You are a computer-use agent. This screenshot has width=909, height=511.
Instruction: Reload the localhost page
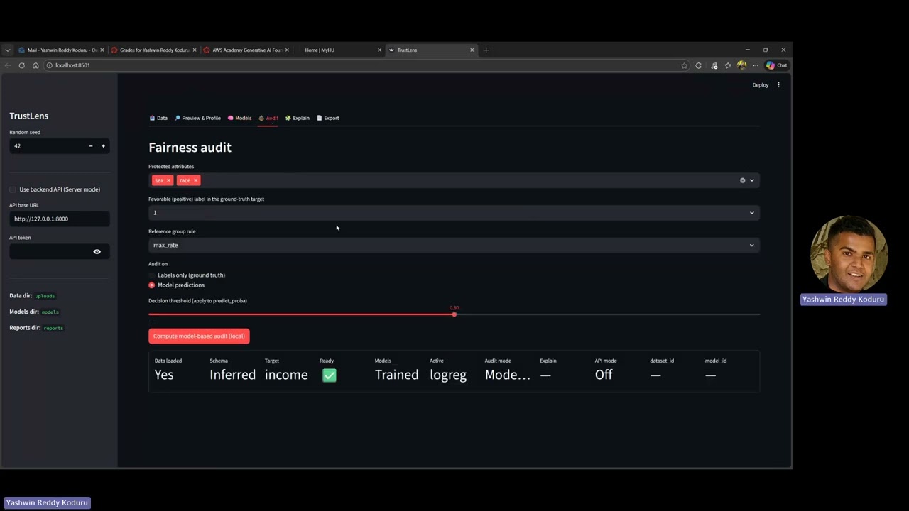tap(21, 65)
